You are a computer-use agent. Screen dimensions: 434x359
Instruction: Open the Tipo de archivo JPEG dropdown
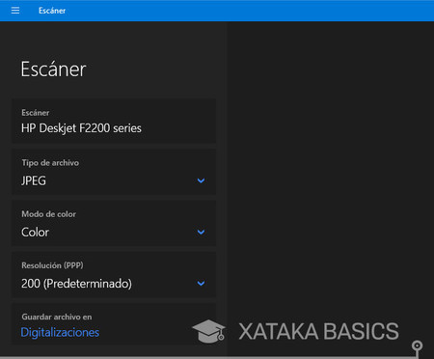[x=114, y=172]
